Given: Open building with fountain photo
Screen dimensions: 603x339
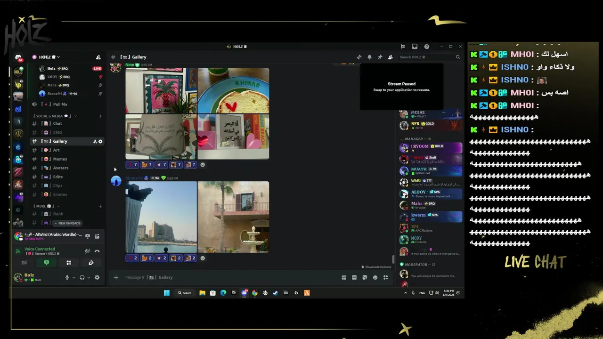Looking at the screenshot, I should pyautogui.click(x=233, y=217).
